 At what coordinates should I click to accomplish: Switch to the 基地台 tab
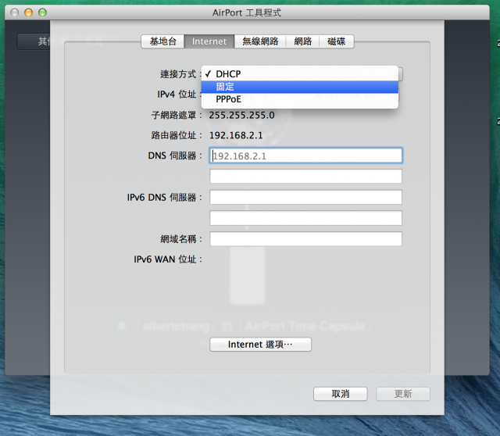(x=162, y=41)
